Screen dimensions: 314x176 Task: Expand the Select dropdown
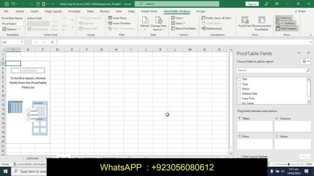pos(178,23)
